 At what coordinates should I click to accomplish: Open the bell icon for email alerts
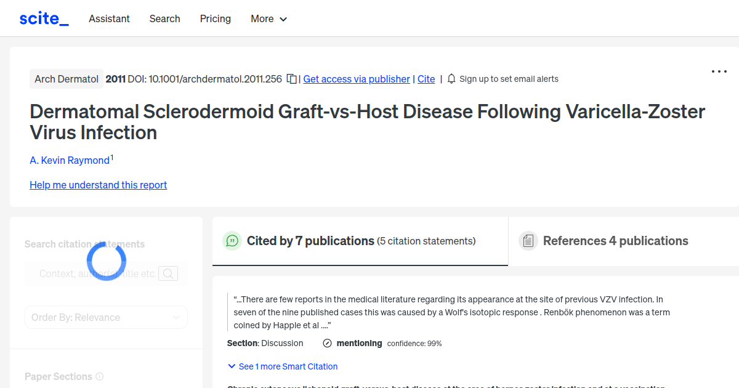click(451, 79)
